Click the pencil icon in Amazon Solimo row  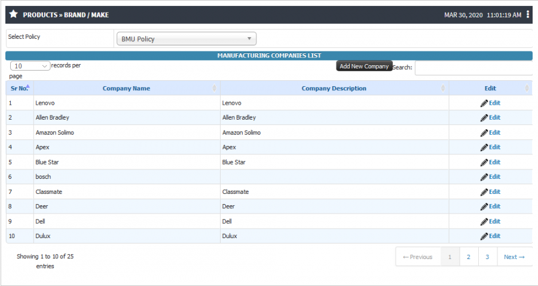coord(484,133)
